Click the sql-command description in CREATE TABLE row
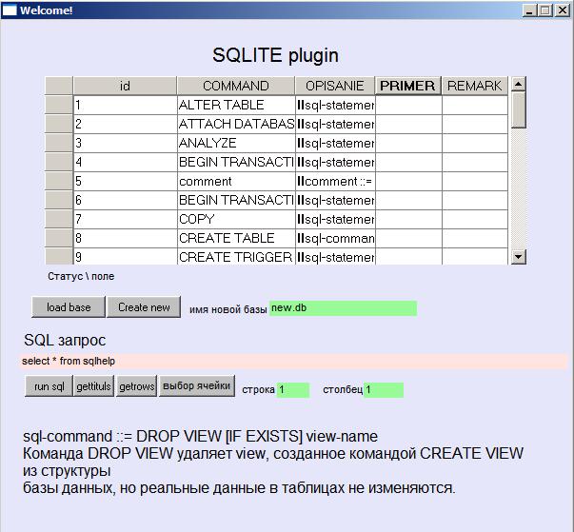This screenshot has height=532, width=574. pyautogui.click(x=335, y=238)
